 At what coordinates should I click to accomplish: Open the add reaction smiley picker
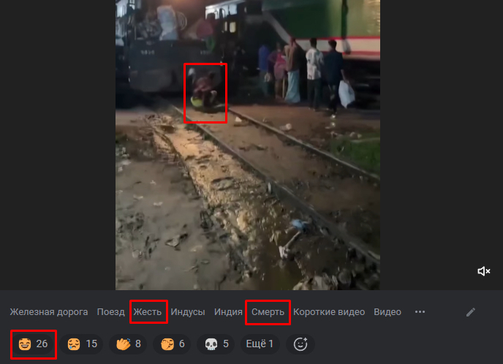click(x=300, y=344)
